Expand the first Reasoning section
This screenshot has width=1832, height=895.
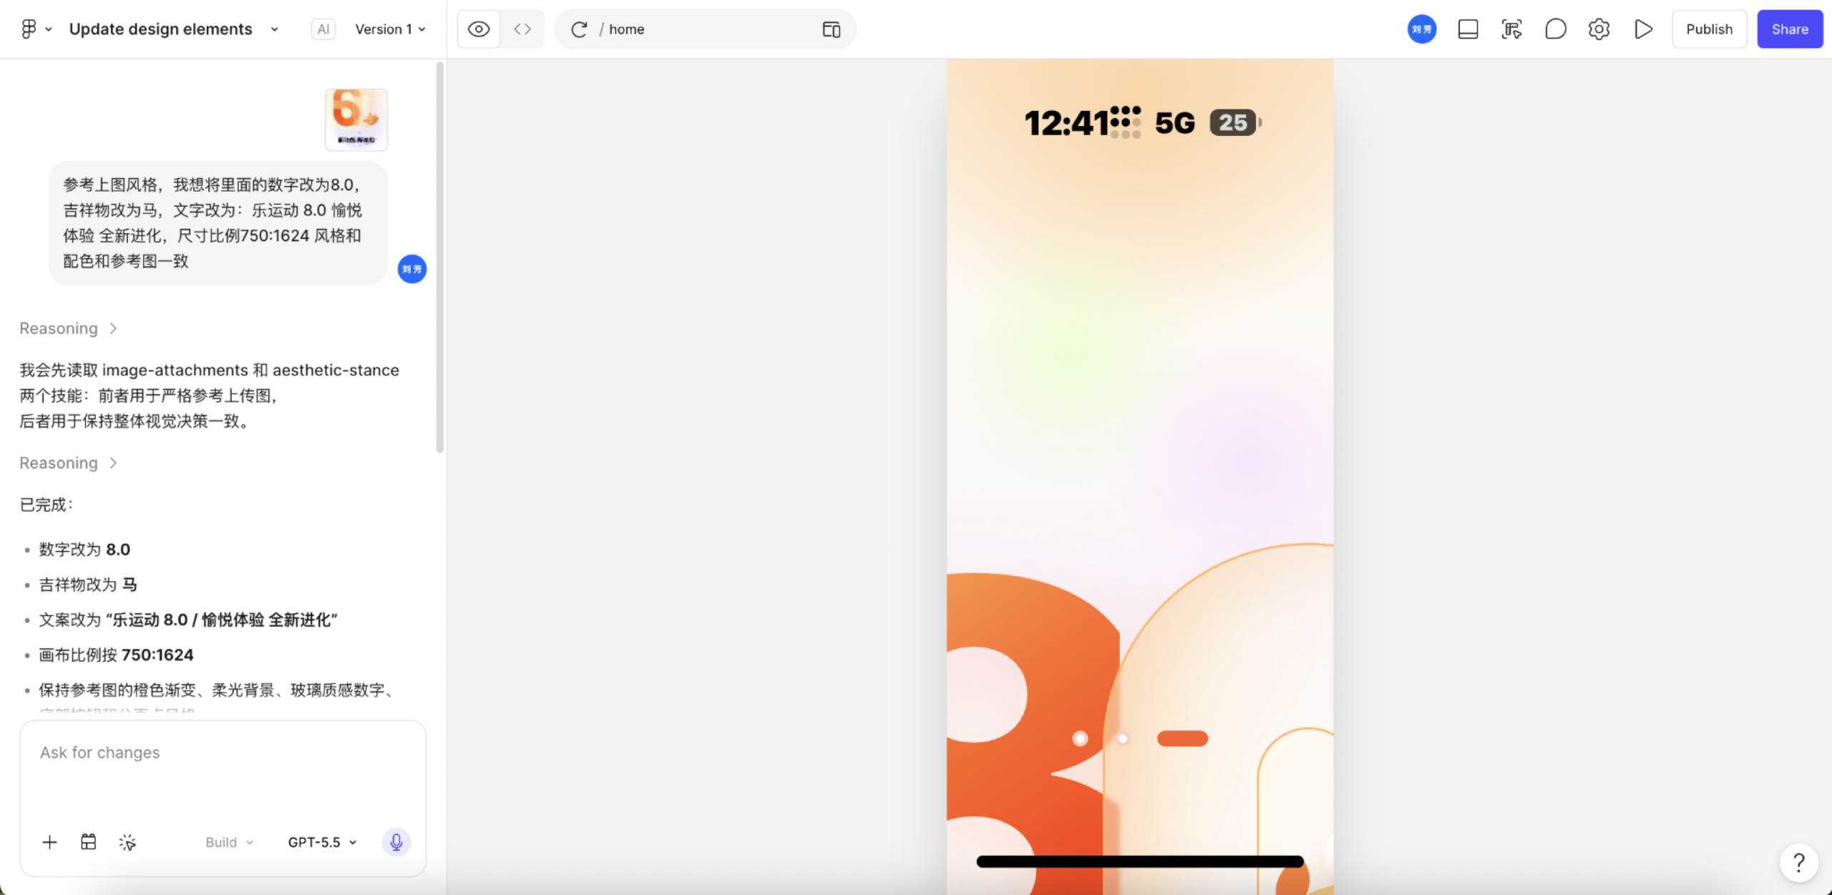coord(68,328)
